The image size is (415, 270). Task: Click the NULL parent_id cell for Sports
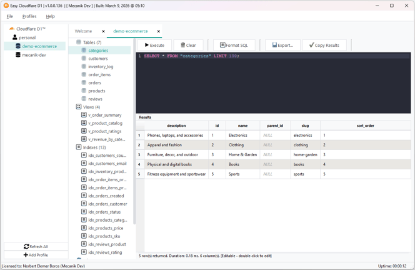[x=275, y=174]
